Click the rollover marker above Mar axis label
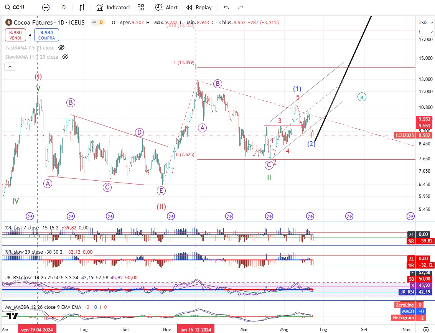Viewport: 435px width, 333px height. coord(229,216)
